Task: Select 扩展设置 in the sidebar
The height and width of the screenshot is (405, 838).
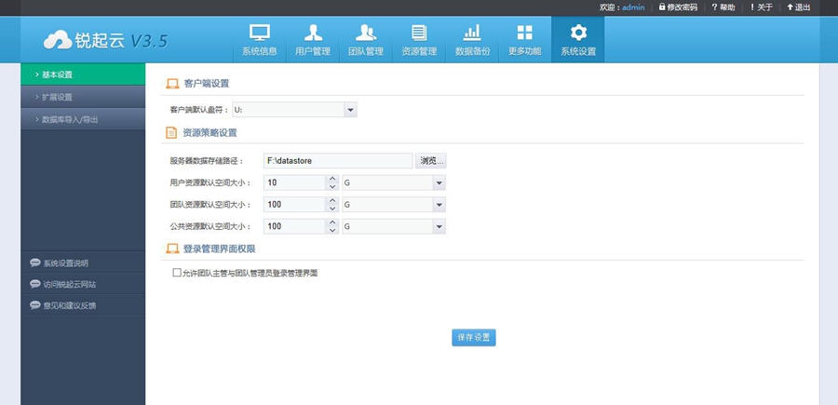Action: (83, 97)
